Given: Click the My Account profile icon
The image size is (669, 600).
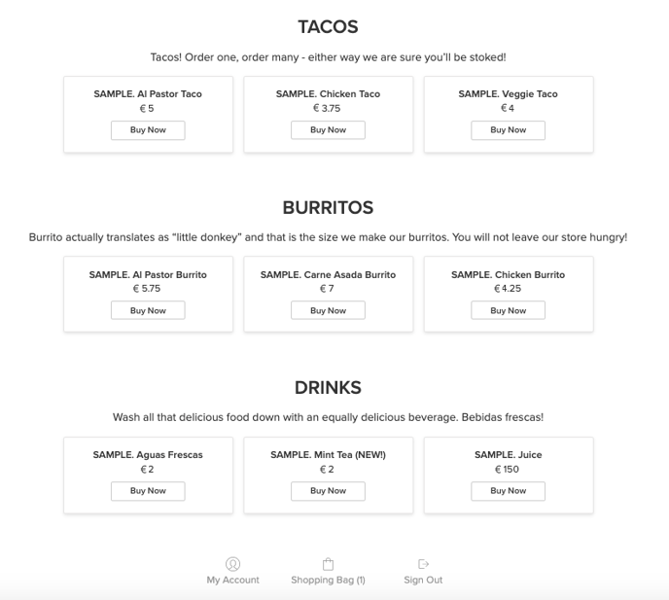Looking at the screenshot, I should 232,564.
